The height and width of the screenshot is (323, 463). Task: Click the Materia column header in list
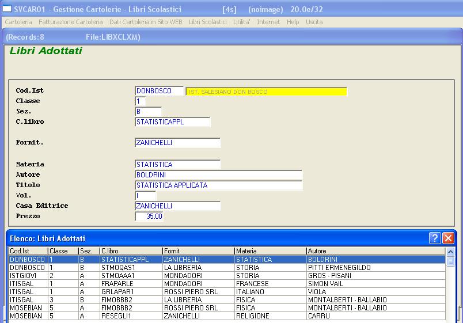pos(271,251)
